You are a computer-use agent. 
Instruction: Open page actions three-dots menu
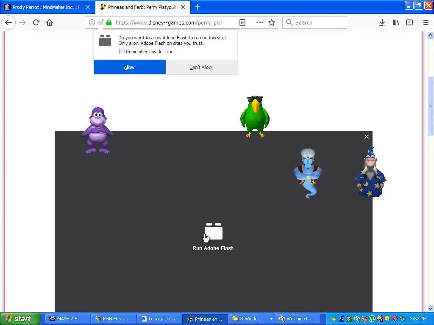260,22
